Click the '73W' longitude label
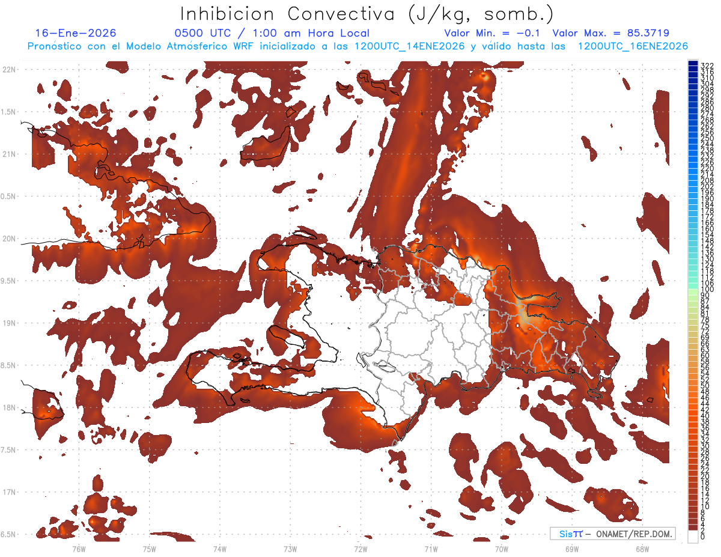This screenshot has height=557, width=721. tap(290, 549)
